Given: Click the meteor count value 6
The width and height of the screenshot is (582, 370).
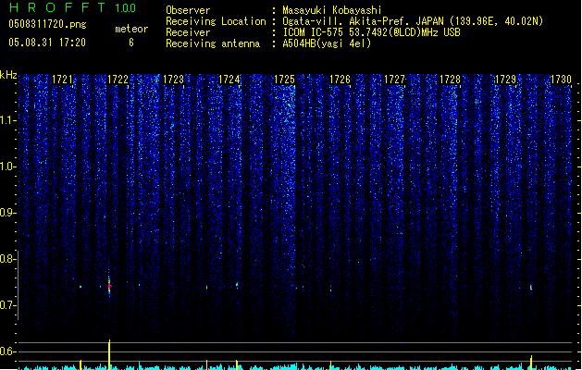Looking at the screenshot, I should point(131,43).
